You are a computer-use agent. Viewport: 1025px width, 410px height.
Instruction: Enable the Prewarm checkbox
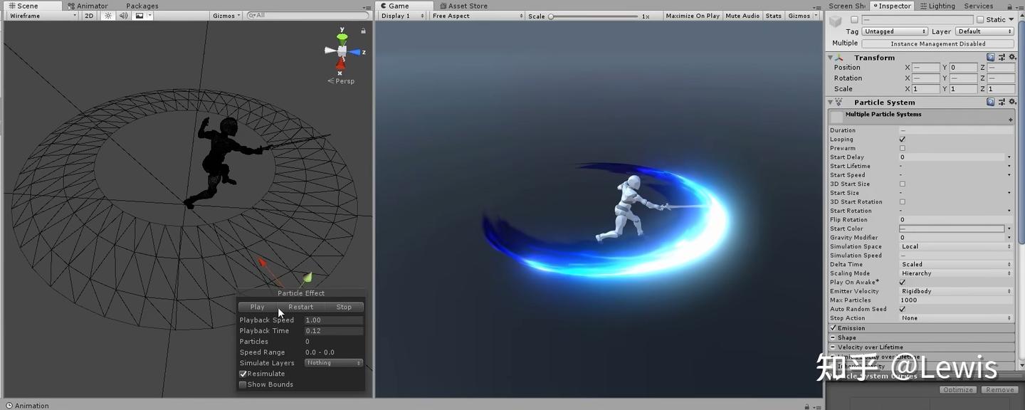pos(903,148)
